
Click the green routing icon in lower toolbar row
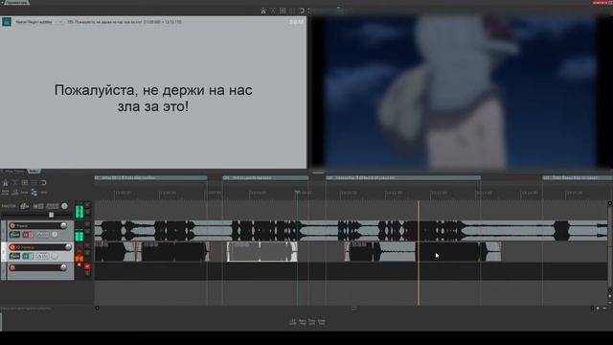pos(34,192)
